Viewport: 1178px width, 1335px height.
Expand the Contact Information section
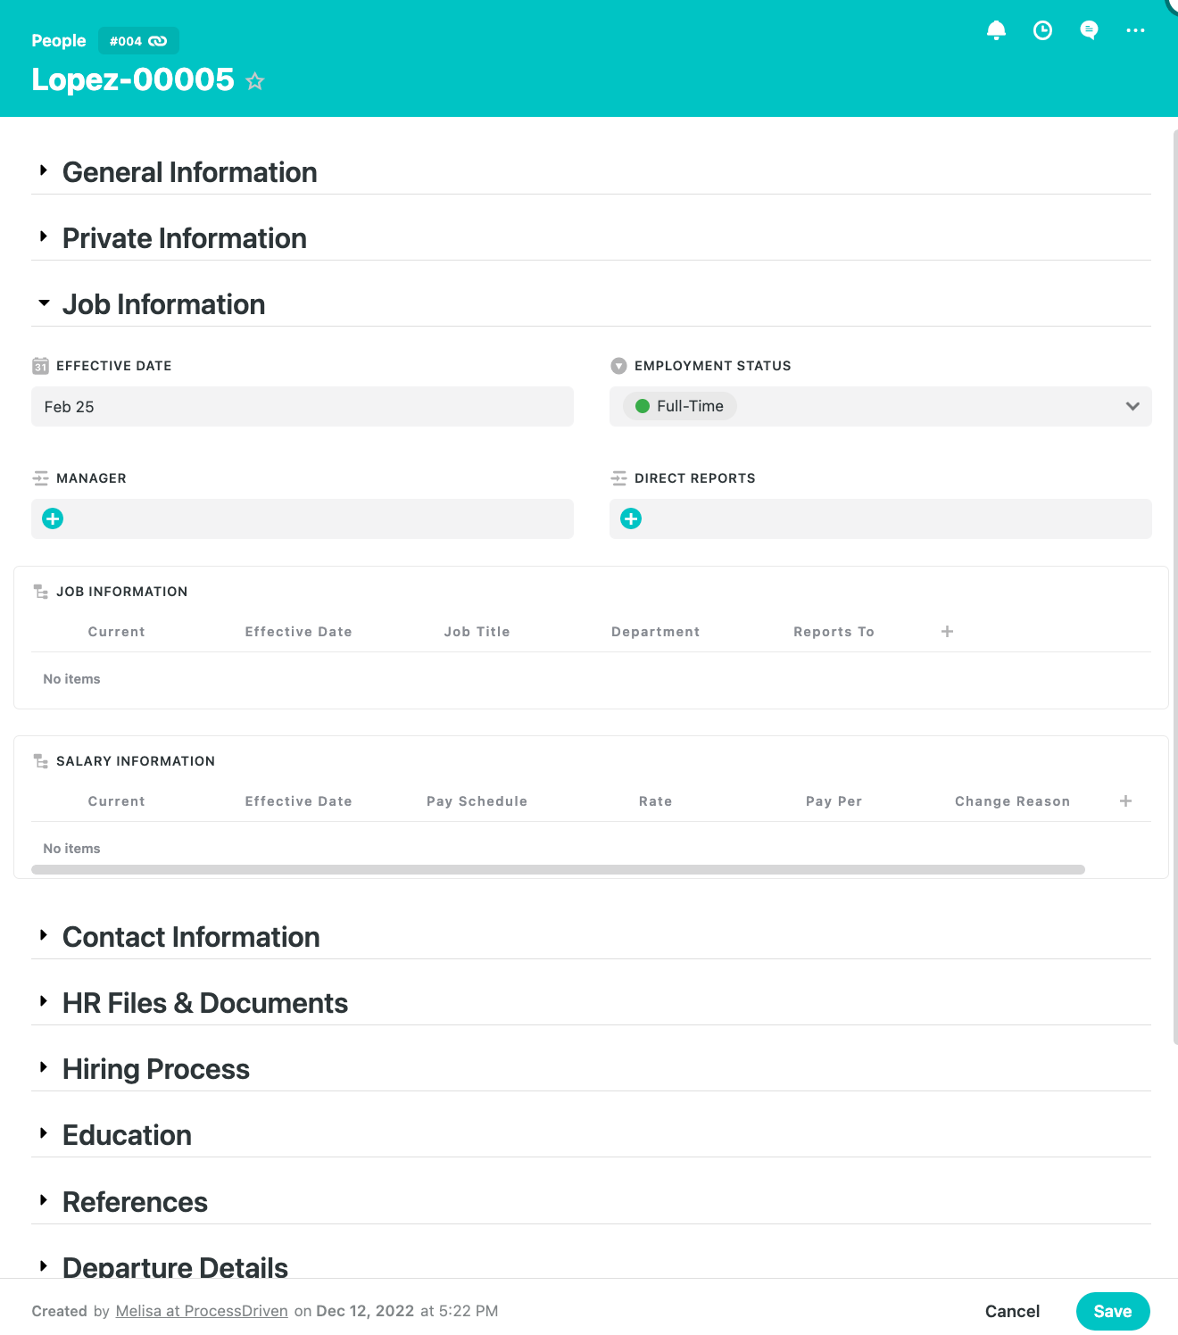tap(43, 935)
